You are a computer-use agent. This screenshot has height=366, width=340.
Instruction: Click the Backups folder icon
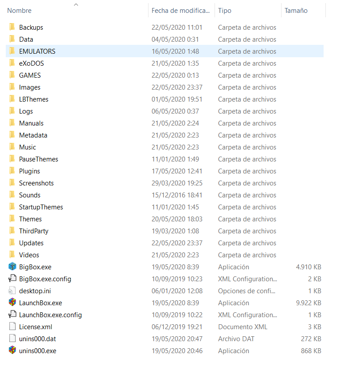pos(12,27)
